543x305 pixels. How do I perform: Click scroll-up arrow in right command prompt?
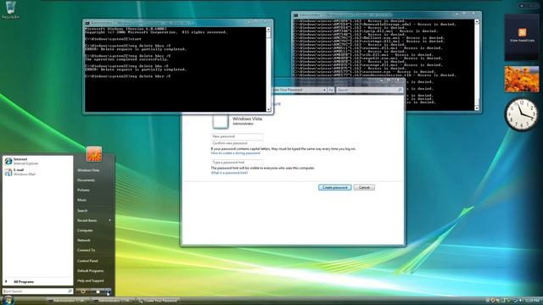pyautogui.click(x=477, y=21)
